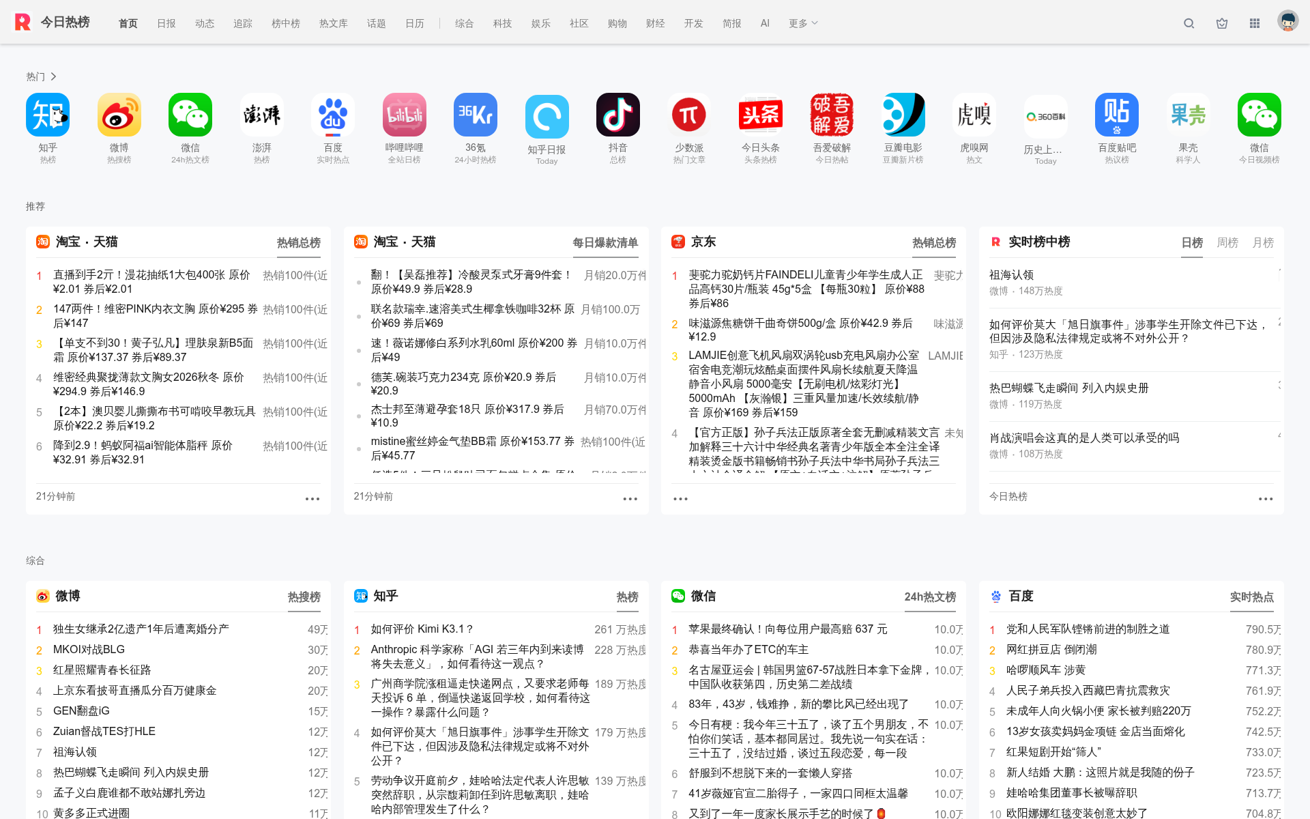Open 话题 in top navigation
Viewport: 1310px width, 819px height.
click(x=377, y=23)
